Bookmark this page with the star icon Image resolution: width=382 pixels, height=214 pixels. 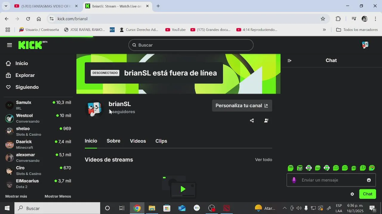point(323,19)
